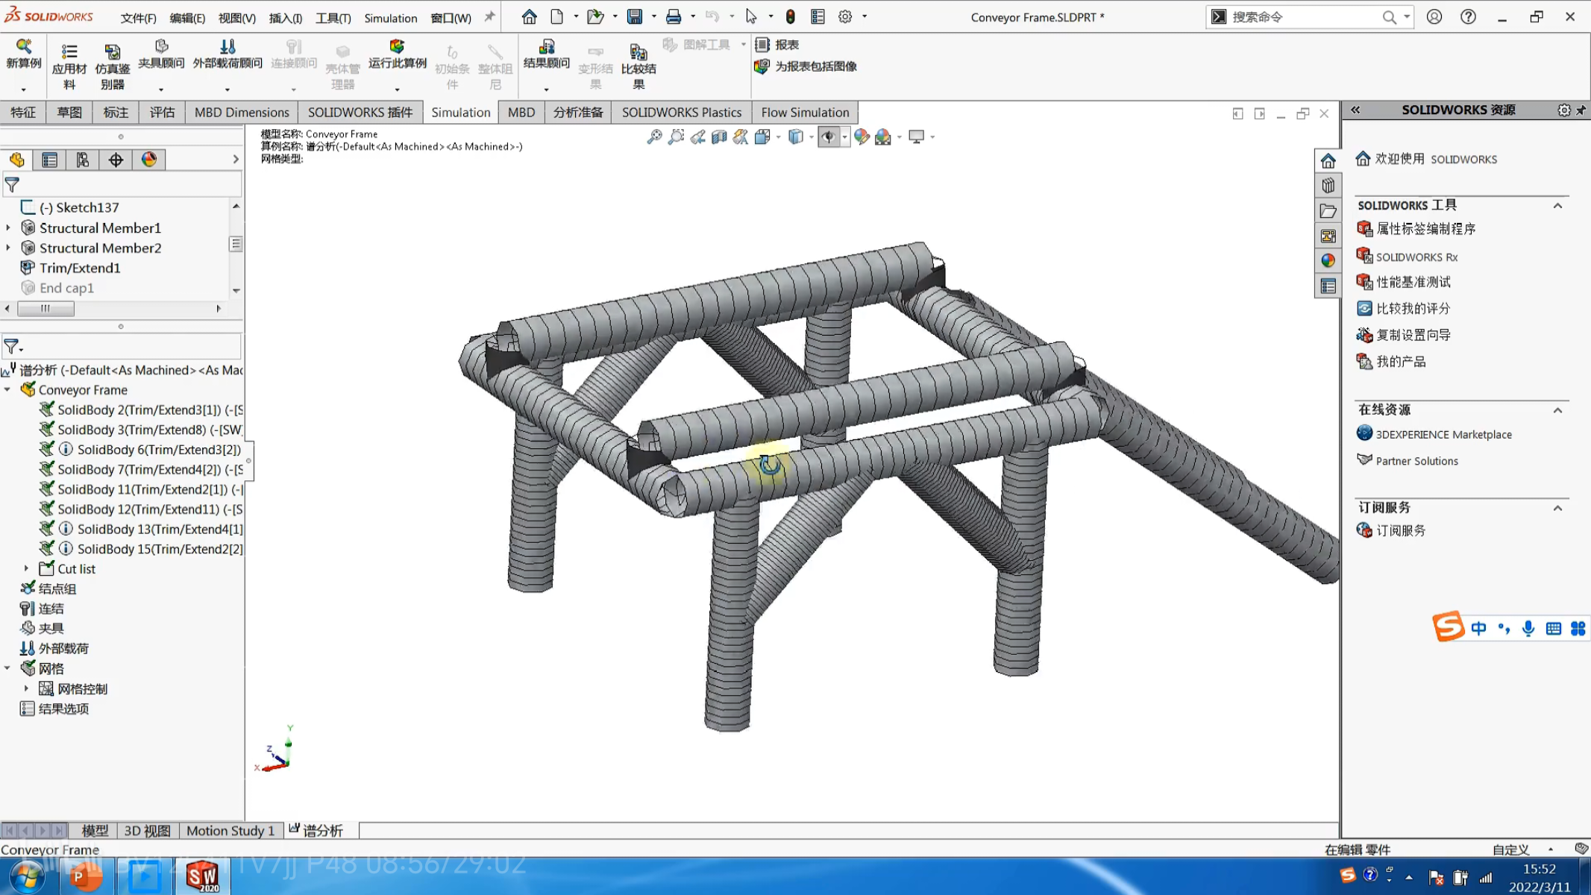Screen dimensions: 1591x895
Task: Switch to the 特征 (Features) tab
Action: click(23, 112)
